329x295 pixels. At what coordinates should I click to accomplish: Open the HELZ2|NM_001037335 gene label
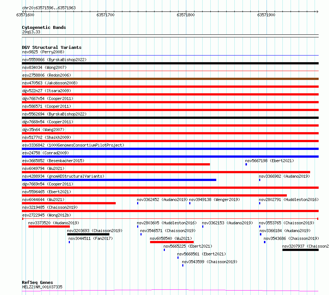tap(42, 287)
